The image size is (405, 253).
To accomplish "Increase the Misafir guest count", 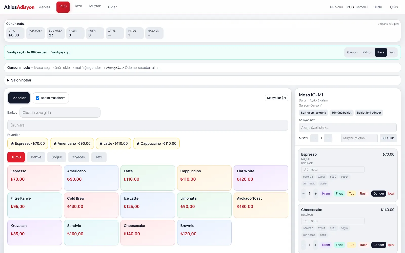I will [x=328, y=138].
